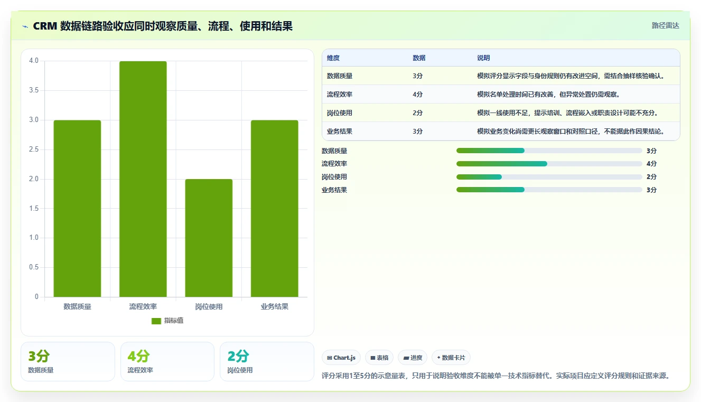Click the 数据质量 x-axis label
Image resolution: width=701 pixels, height=402 pixels.
coord(77,306)
